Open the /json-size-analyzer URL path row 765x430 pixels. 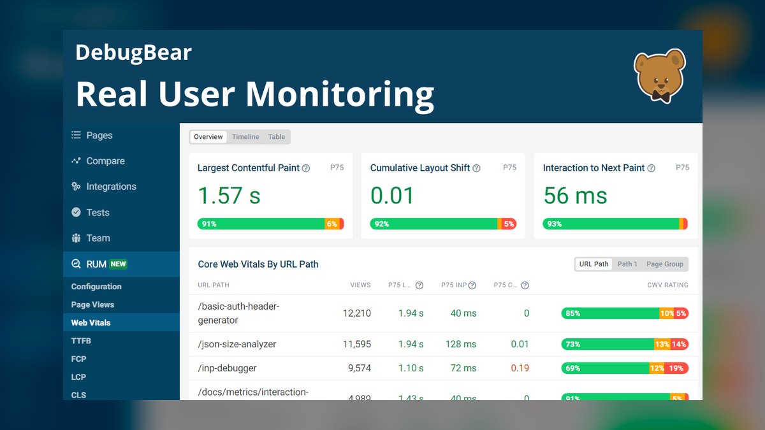pyautogui.click(x=443, y=344)
